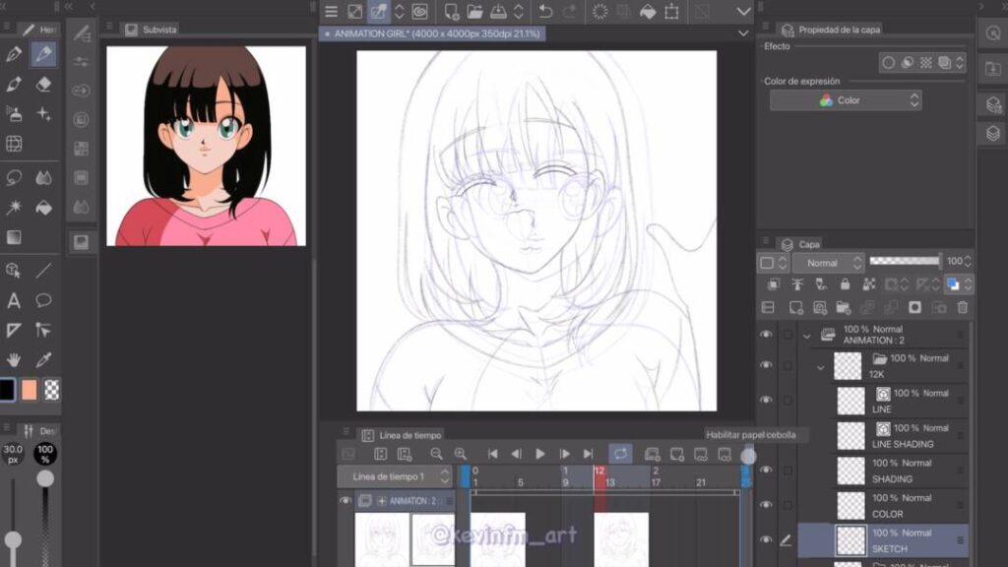This screenshot has width=1008, height=567.
Task: Hide the LINE layer
Action: (766, 400)
